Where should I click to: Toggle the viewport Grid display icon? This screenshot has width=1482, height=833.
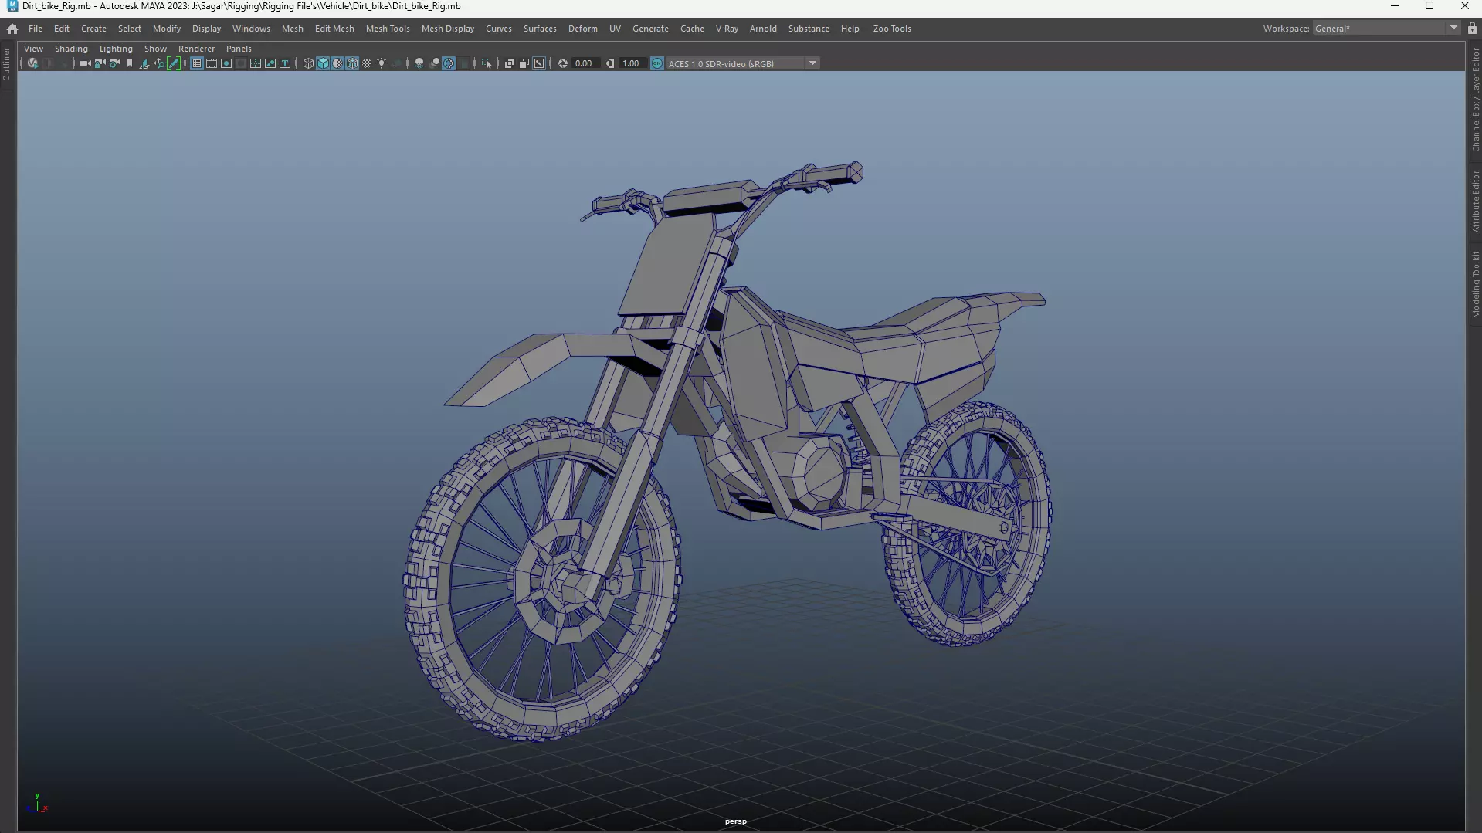(x=197, y=63)
